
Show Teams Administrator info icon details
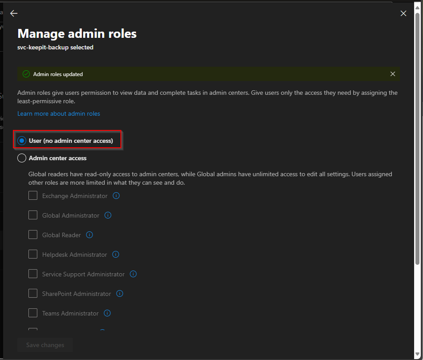[107, 313]
